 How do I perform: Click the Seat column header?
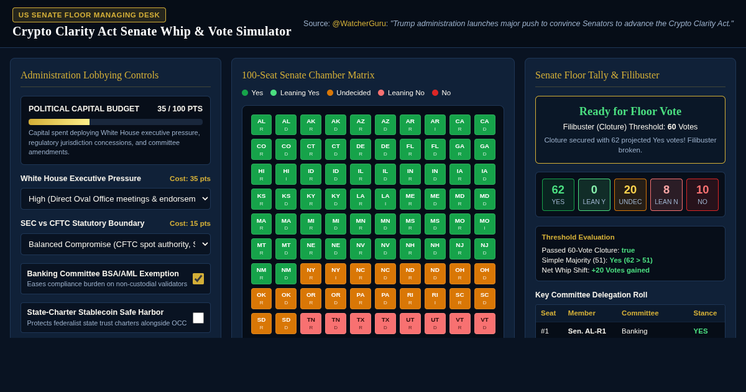tap(548, 313)
